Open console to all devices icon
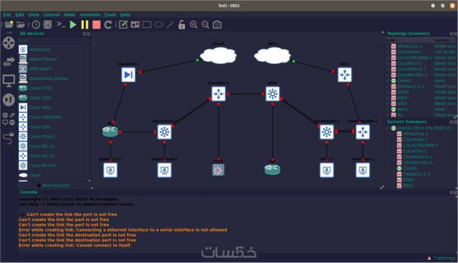 pyautogui.click(x=61, y=24)
